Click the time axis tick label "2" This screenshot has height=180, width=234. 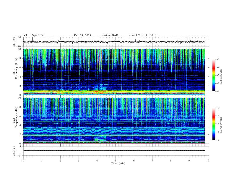(60, 161)
